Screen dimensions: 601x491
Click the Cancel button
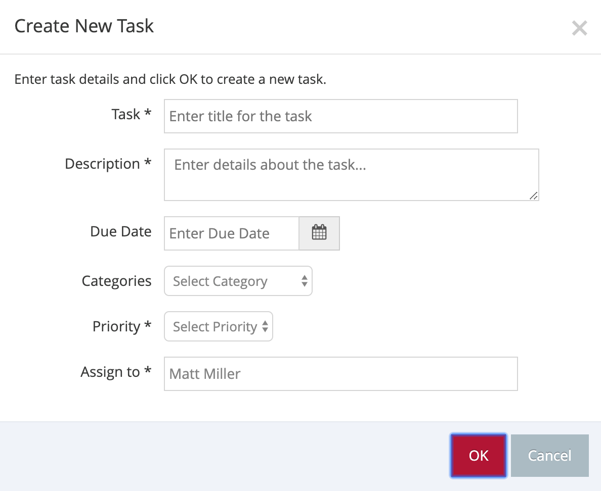[x=549, y=456]
